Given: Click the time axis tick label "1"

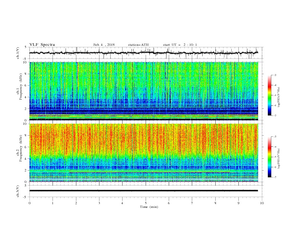Looking at the screenshot, I should coord(53,203).
